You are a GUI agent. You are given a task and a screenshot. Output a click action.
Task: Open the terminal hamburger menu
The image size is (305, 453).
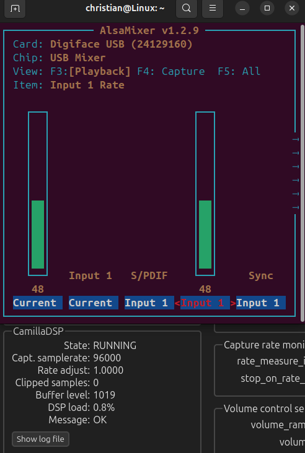click(213, 9)
